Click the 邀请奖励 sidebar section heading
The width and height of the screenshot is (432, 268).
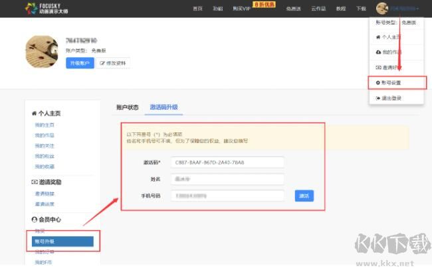tap(50, 182)
